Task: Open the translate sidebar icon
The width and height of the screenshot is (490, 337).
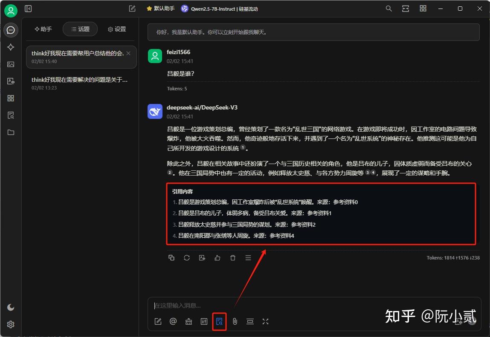Action: click(x=11, y=81)
